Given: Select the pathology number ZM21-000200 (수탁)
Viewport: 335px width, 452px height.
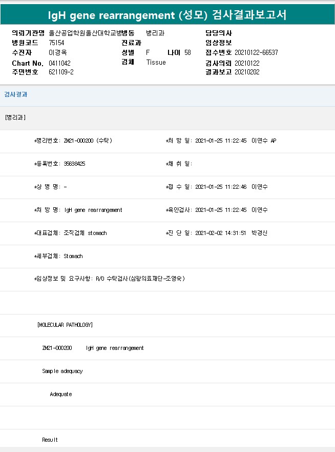Looking at the screenshot, I should [88, 141].
